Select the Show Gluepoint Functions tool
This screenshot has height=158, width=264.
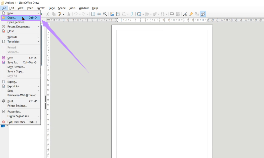[x=191, y=14]
